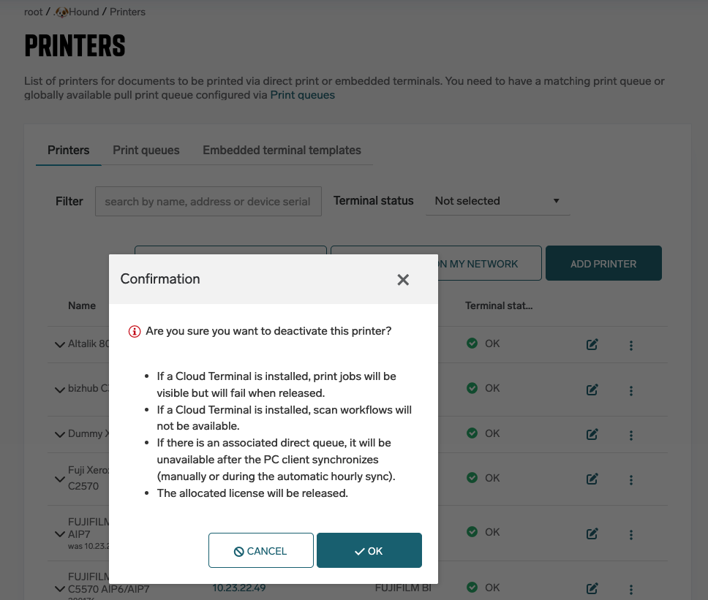The image size is (708, 600).
Task: Click the Add Printer button
Action: point(603,264)
